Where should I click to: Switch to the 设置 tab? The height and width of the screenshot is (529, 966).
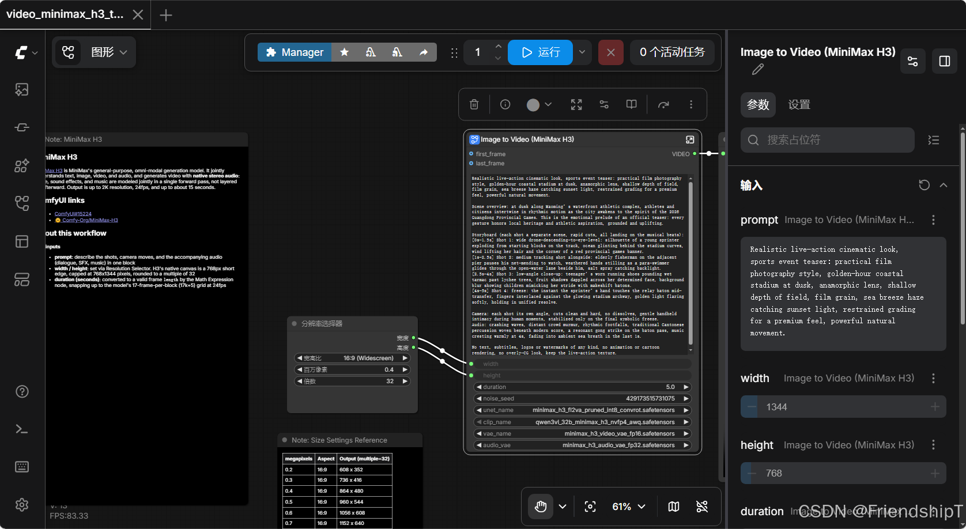point(799,105)
